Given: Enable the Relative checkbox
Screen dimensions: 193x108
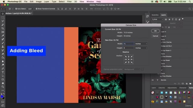Looking at the screenshot, I should pyautogui.click(x=121, y=52).
